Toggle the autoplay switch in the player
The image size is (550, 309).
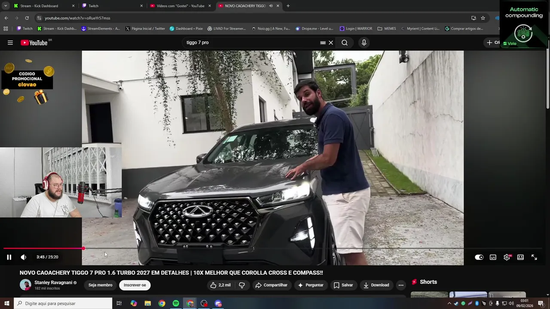pos(479,257)
